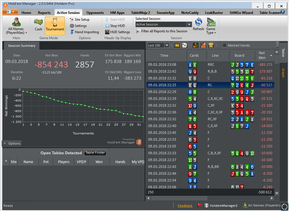289x211 pixels.
Task: Click the horizontal scrollbar thumb in hand list
Action: tap(179, 198)
